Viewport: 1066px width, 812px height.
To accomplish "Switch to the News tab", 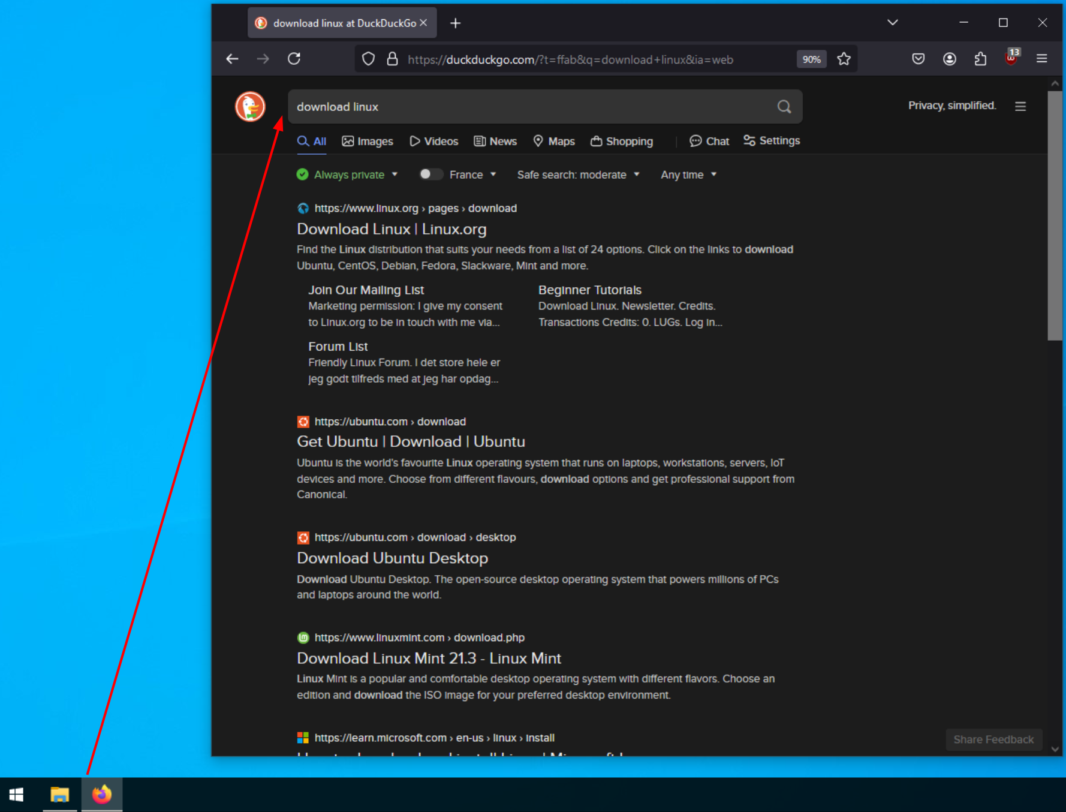I will [x=495, y=142].
